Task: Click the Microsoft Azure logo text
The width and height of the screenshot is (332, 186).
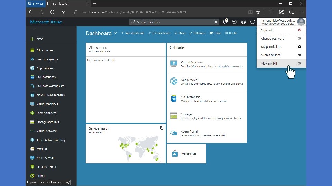Action: pyautogui.click(x=46, y=22)
